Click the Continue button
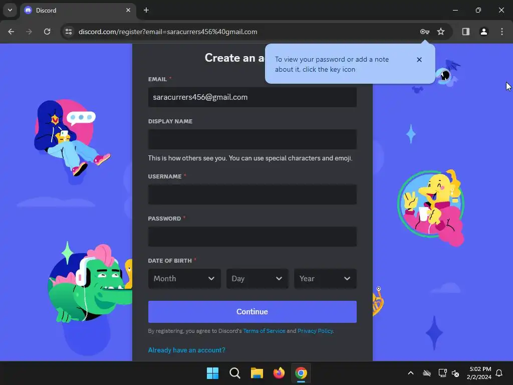Viewport: 513px width, 385px height. click(x=252, y=312)
